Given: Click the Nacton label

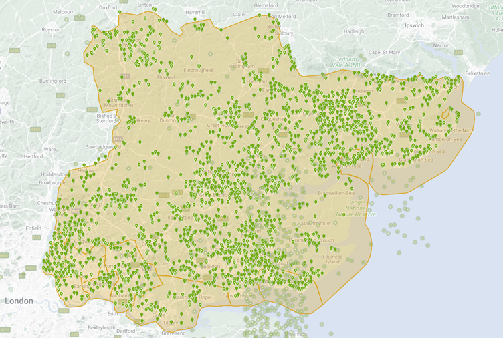Looking at the screenshot, I should 441,45.
